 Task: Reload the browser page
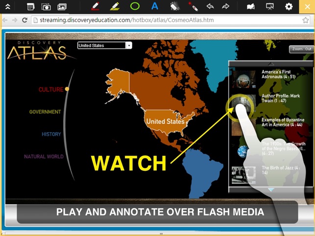tap(24, 20)
